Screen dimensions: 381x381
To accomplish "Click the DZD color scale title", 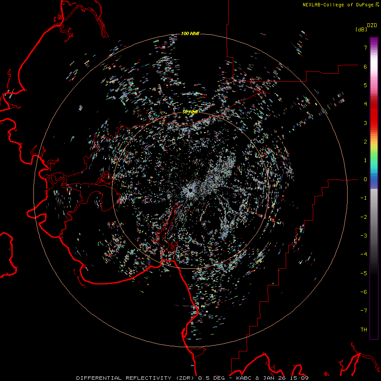I will pos(372,25).
